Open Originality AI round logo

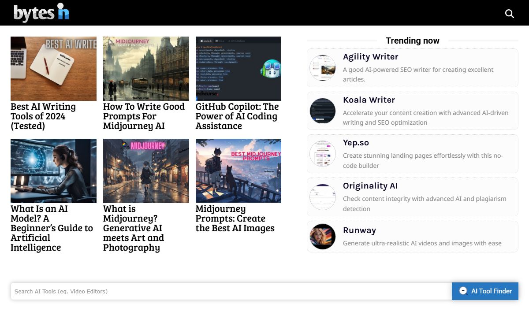[x=323, y=197]
